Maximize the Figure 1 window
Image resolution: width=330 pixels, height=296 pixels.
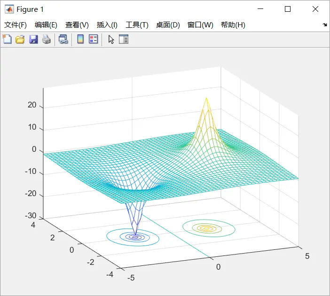pyautogui.click(x=288, y=9)
